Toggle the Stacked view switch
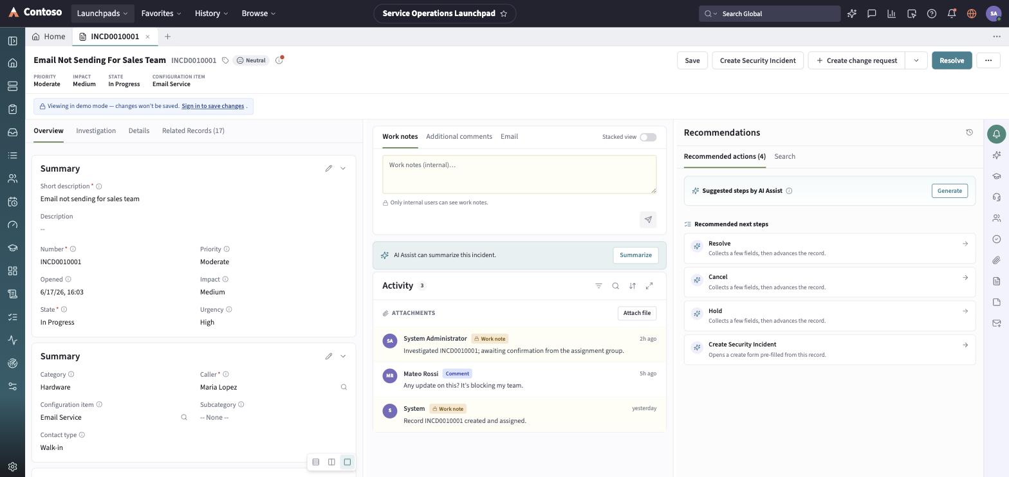Image resolution: width=1009 pixels, height=477 pixels. click(648, 137)
